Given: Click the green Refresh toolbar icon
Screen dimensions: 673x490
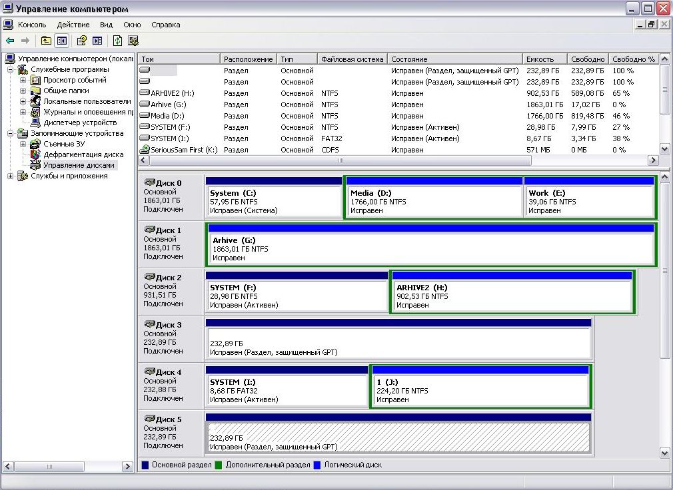Looking at the screenshot, I should [117, 41].
